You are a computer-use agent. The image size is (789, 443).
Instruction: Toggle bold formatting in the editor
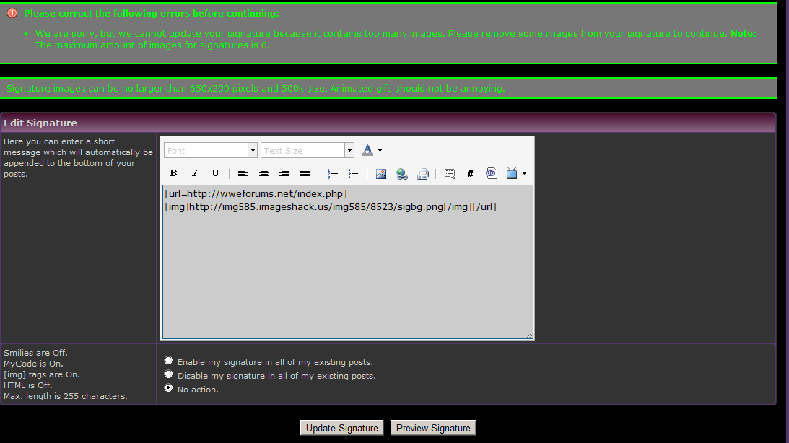[173, 173]
